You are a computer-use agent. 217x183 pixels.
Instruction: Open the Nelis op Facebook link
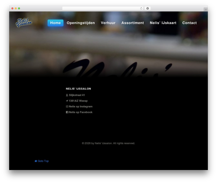81,112
